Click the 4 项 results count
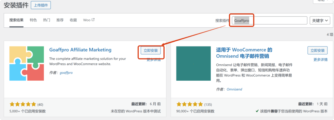334x120 pixels. 330,34
